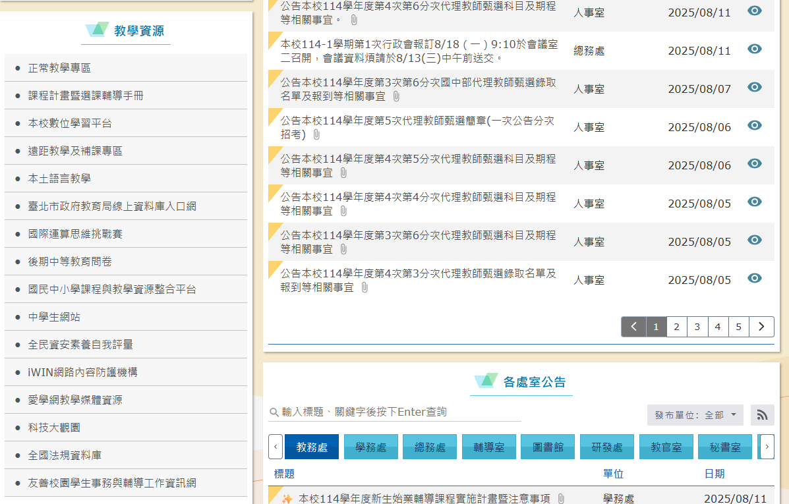The height and width of the screenshot is (504, 789).
Task: Click attachment paperclip on 第5次代理教師甄選簡章 row
Action: point(316,134)
